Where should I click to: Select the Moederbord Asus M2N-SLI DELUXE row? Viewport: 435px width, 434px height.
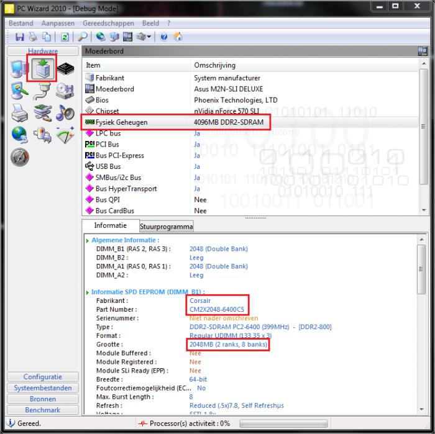tap(250, 89)
